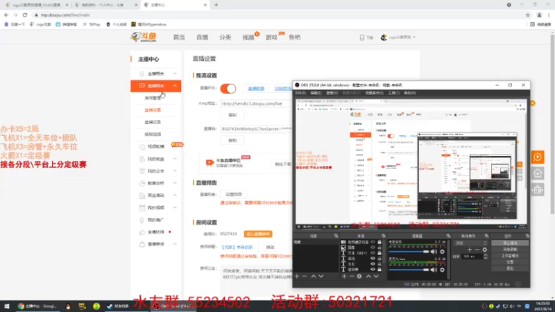
Task: Hide the 文本 (GDI+) source in OBS
Action: coord(373,253)
